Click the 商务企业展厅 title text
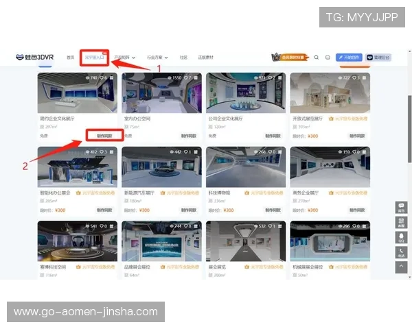 pos(306,193)
